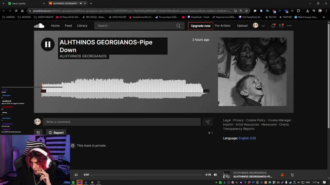Go to the browser home page
Viewport: 330px width, 185px height.
point(22,11)
